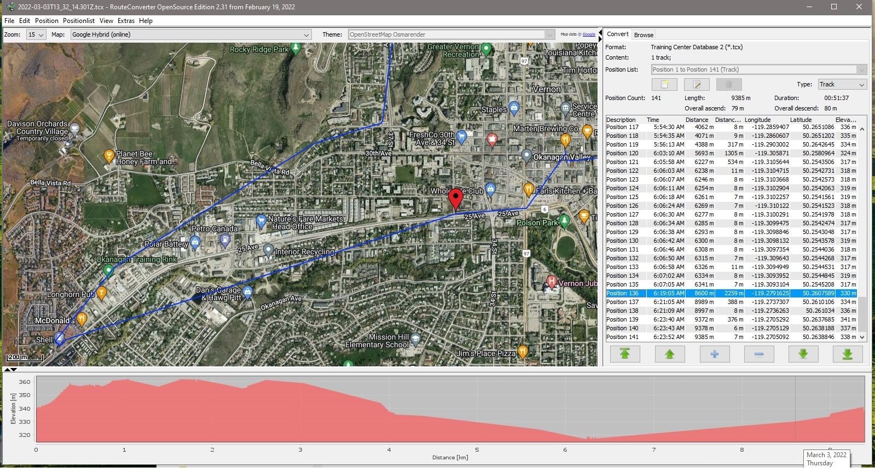Add a new position with plus button
Screen dimensions: 875x473
[715, 354]
